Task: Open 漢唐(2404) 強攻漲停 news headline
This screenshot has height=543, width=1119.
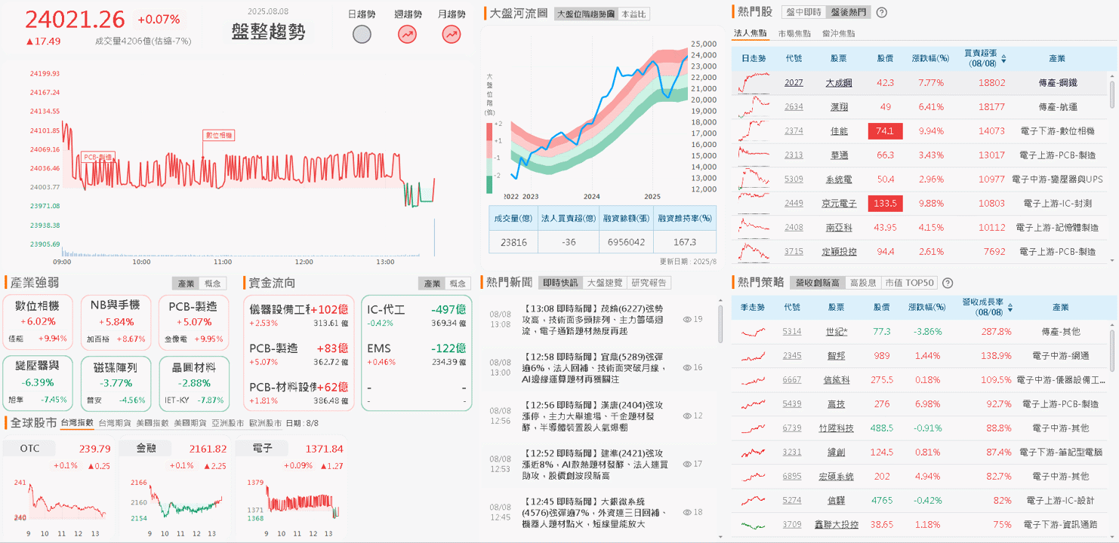Action: coord(593,416)
